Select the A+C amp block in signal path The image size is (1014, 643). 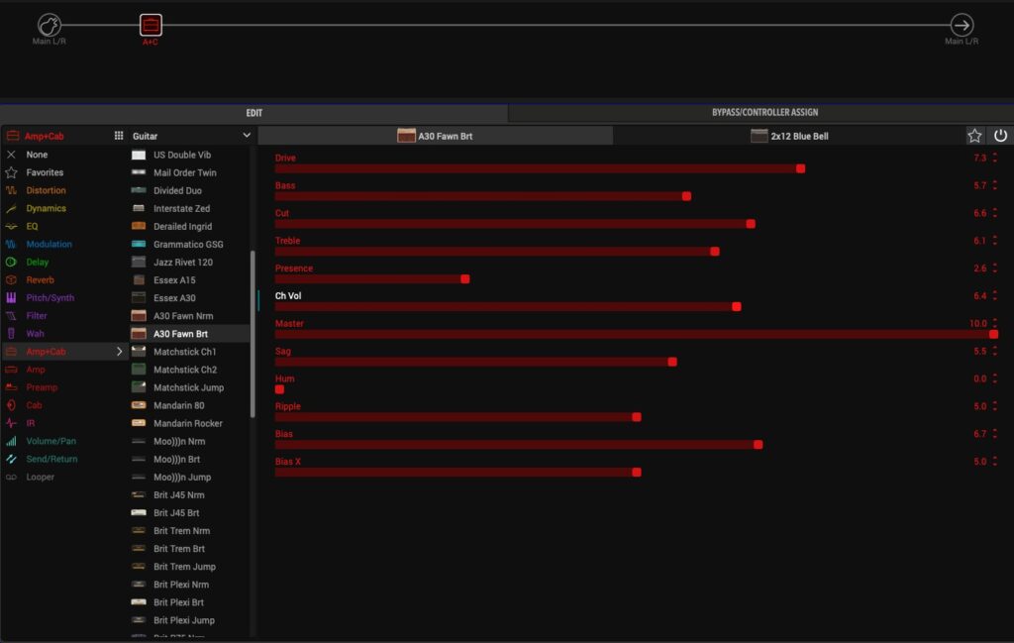(x=151, y=25)
